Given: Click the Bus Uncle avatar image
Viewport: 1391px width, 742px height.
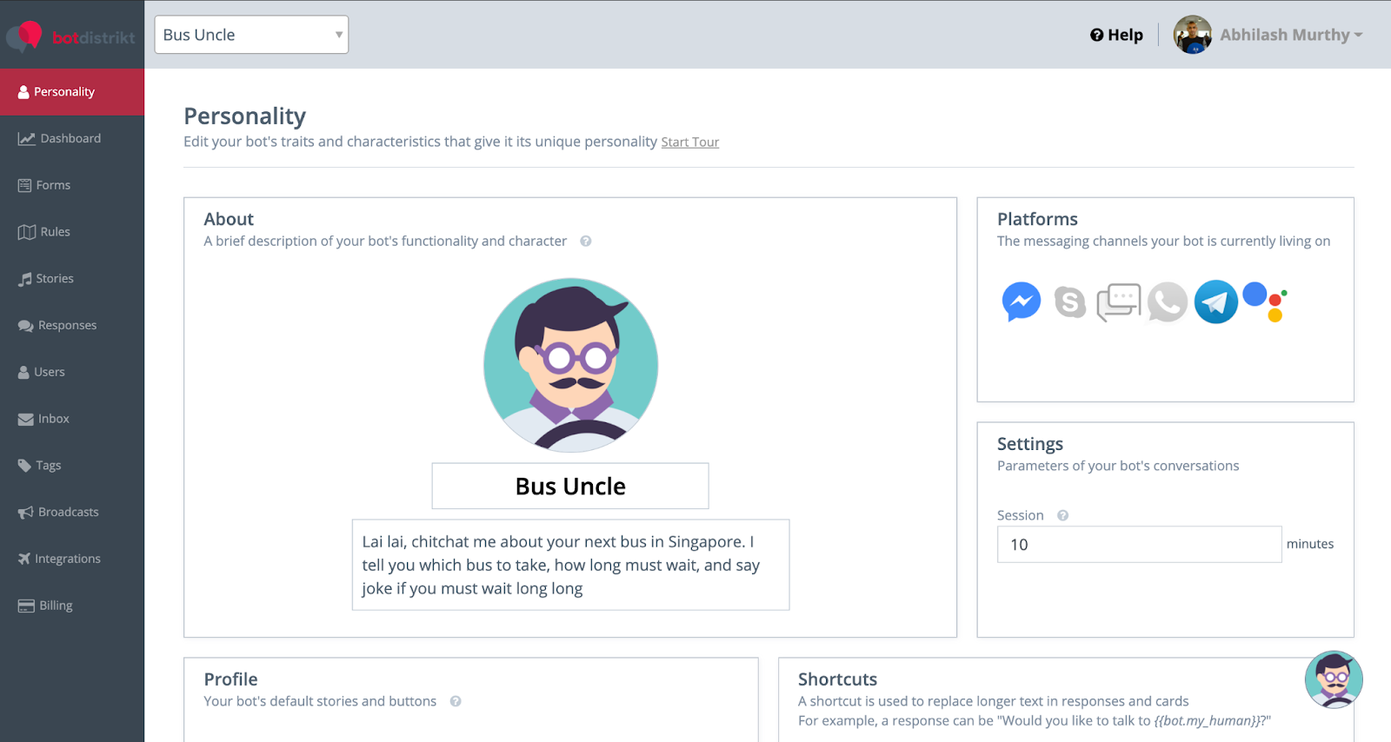Looking at the screenshot, I should (570, 365).
